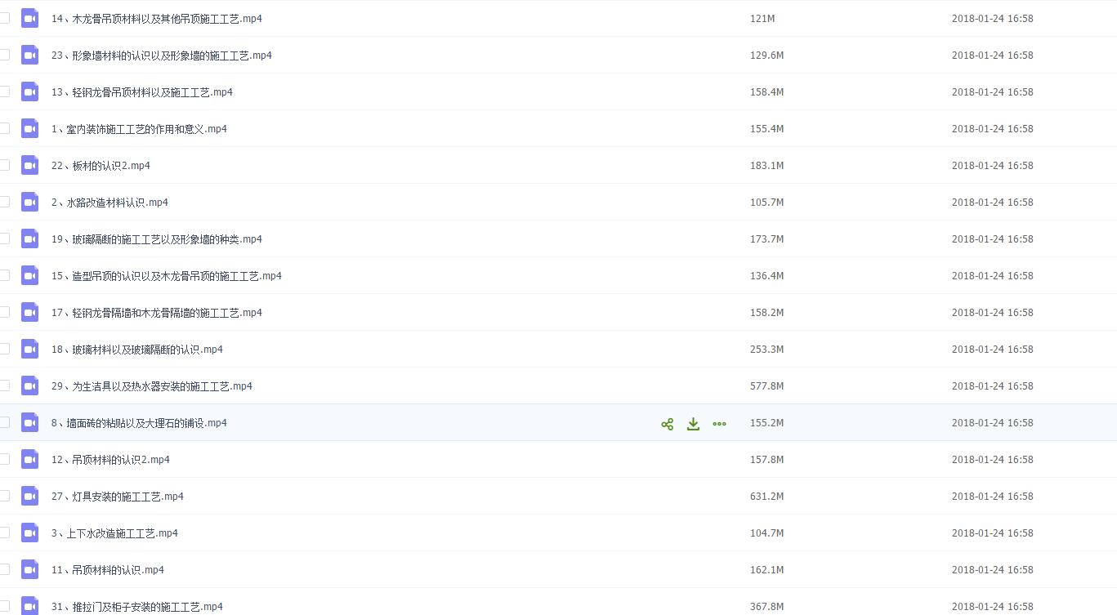The image size is (1117, 615).
Task: Click the file size 631.2M
Action: click(x=767, y=496)
